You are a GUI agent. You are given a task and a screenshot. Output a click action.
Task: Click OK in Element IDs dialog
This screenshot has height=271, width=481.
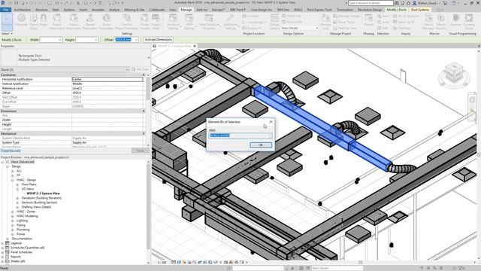(261, 145)
